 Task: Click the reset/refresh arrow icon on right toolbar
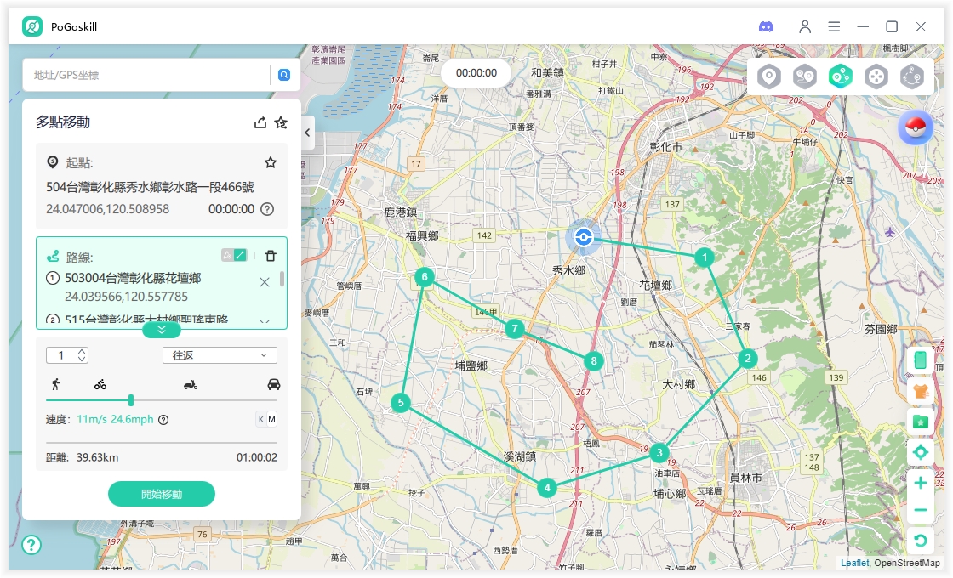click(920, 541)
